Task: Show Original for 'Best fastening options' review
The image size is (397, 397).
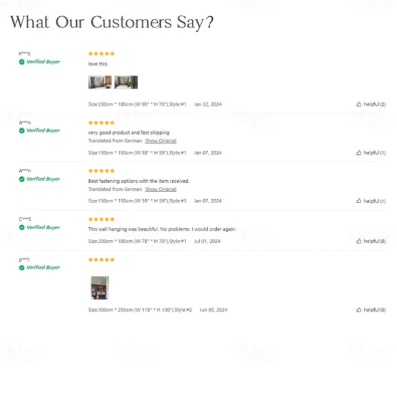Action: point(160,189)
